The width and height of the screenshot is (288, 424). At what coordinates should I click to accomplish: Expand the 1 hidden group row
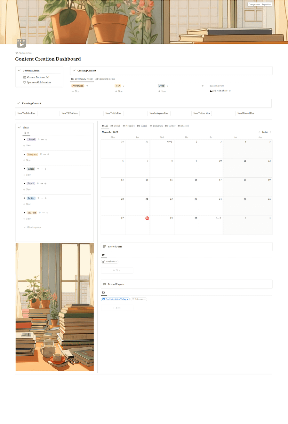tap(32, 227)
